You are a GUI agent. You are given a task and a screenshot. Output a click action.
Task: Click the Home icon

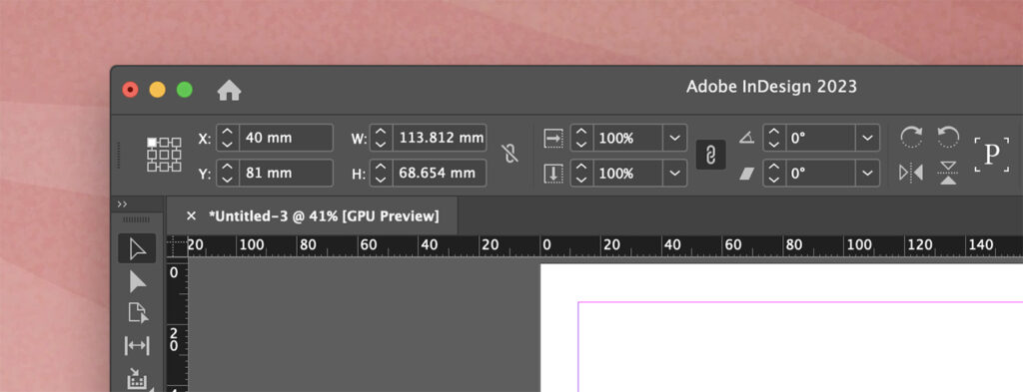[x=229, y=90]
